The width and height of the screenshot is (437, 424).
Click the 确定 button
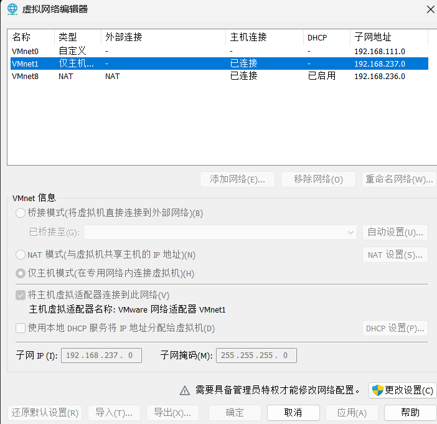pos(235,413)
